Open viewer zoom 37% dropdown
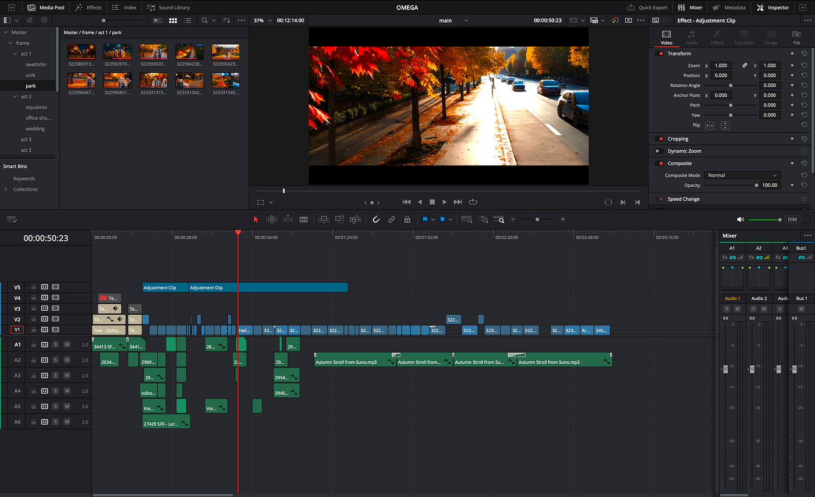Screen dimensions: 815x497 pos(262,20)
